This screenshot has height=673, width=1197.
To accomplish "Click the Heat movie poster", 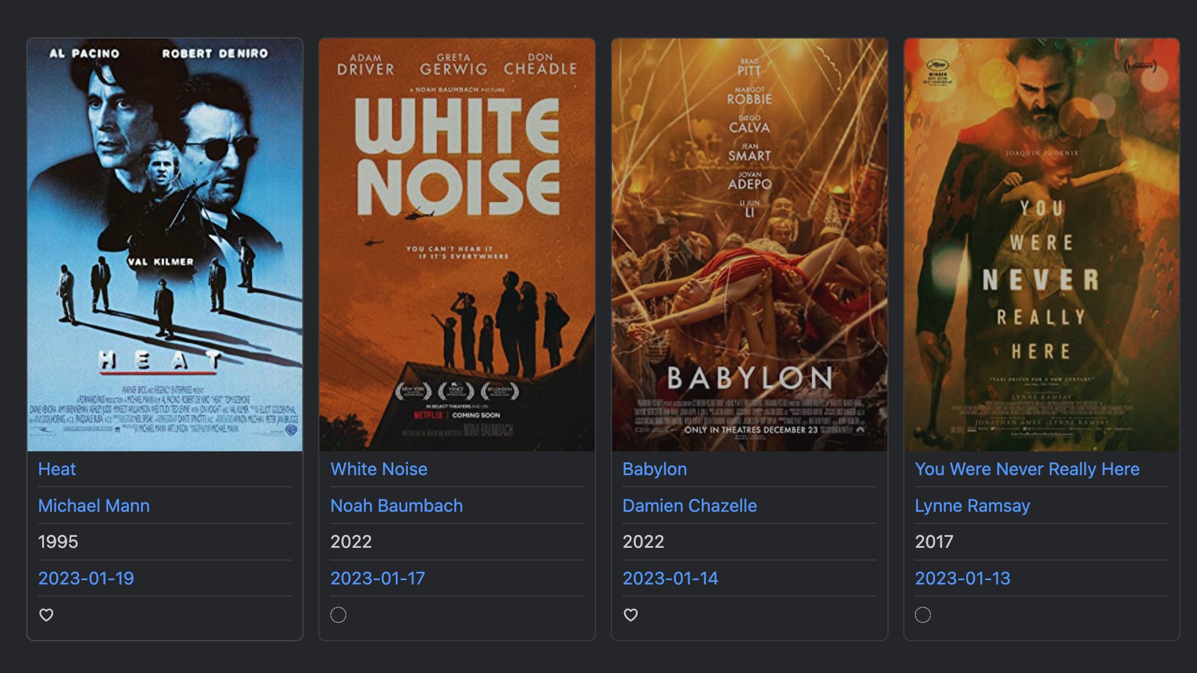I will pyautogui.click(x=165, y=245).
